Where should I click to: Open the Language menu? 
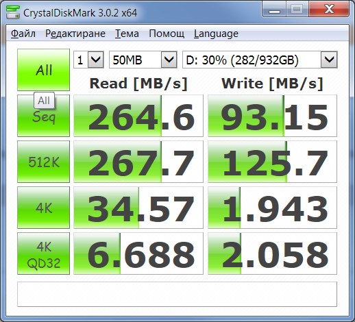pyautogui.click(x=216, y=34)
